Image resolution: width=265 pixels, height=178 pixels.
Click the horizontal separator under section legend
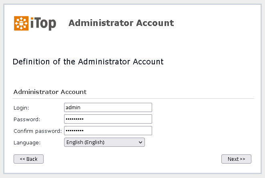133,98
